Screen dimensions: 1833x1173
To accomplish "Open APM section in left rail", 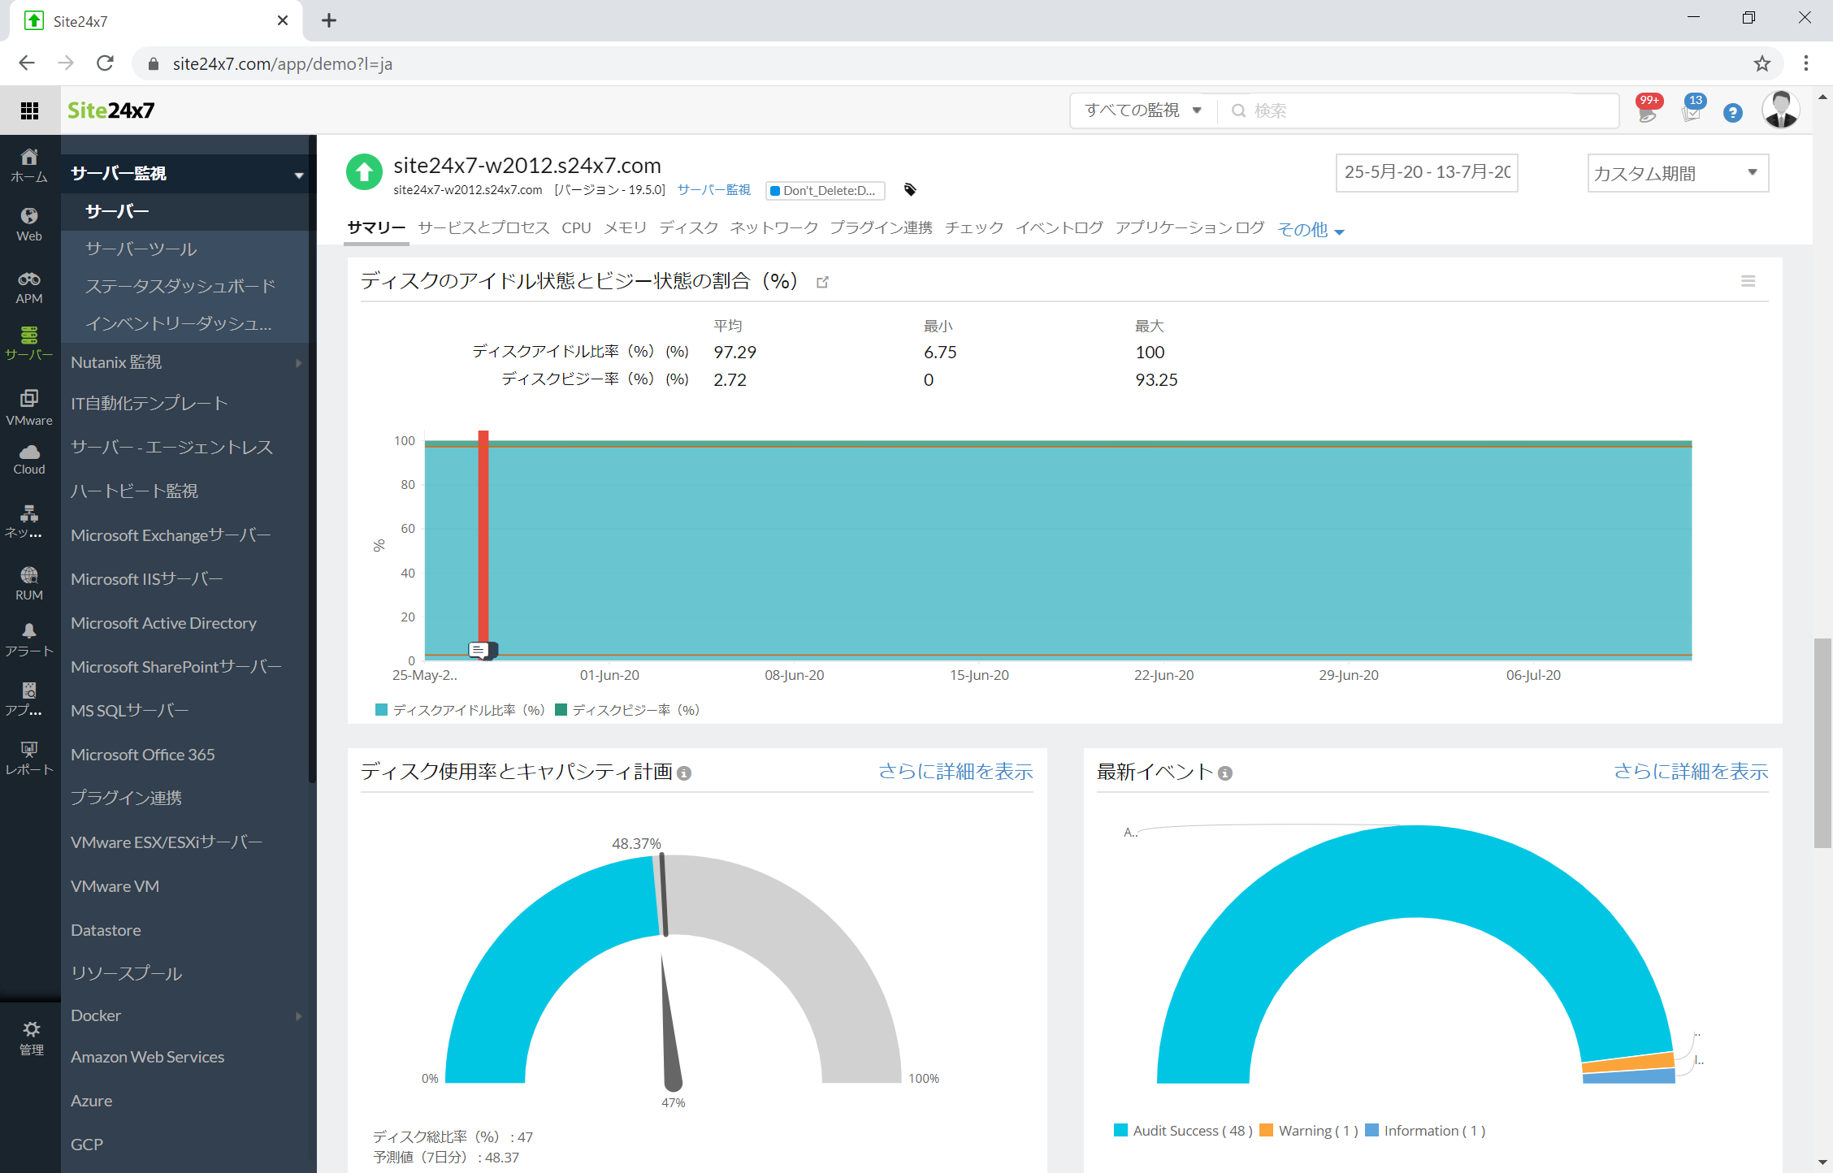I will [x=29, y=288].
